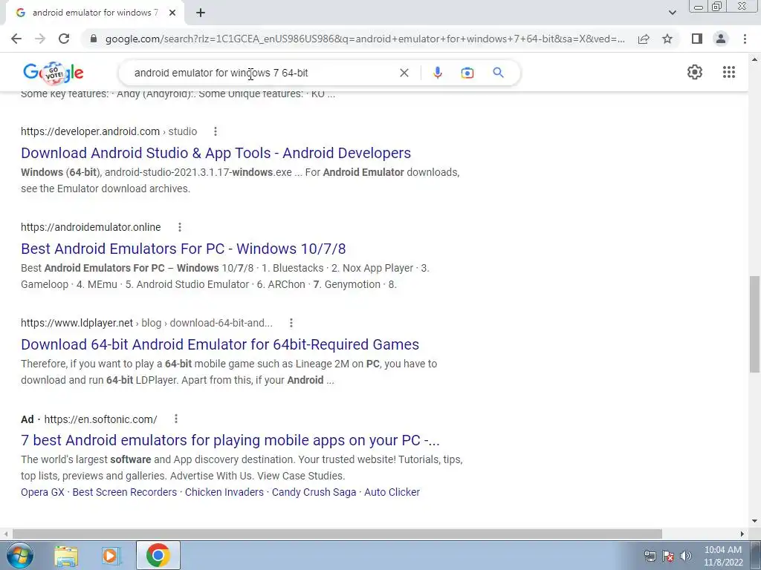Open more options for softonic ad
Screen dimensions: 761x570
pos(176,419)
